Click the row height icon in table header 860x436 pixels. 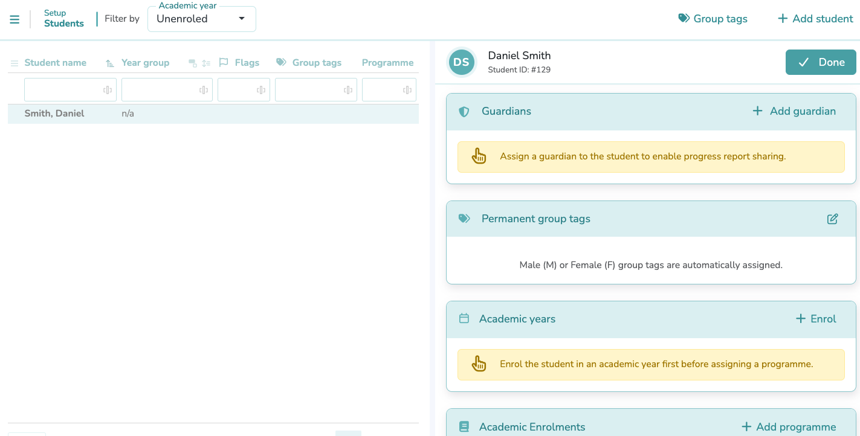tap(207, 63)
